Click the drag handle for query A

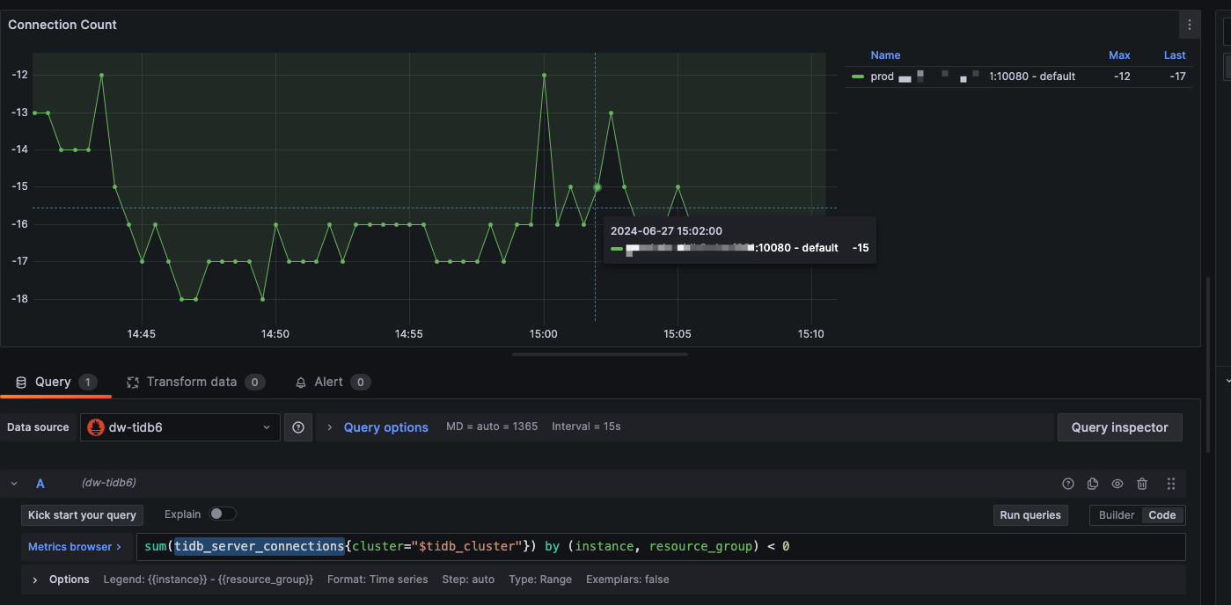pyautogui.click(x=1170, y=484)
